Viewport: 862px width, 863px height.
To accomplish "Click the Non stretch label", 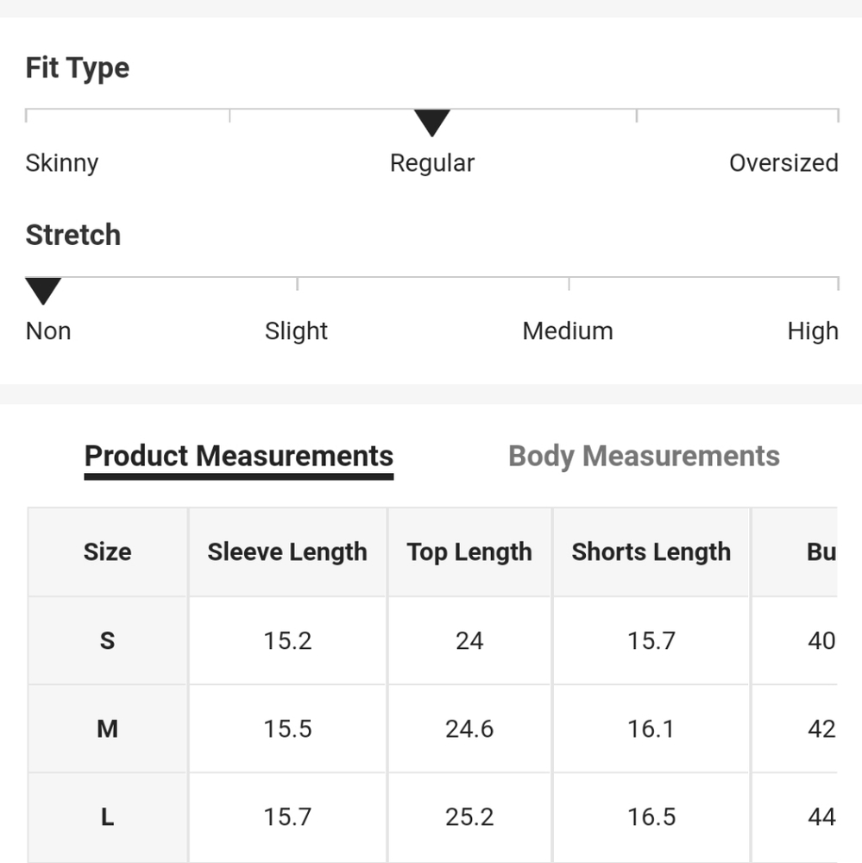I will 48,331.
